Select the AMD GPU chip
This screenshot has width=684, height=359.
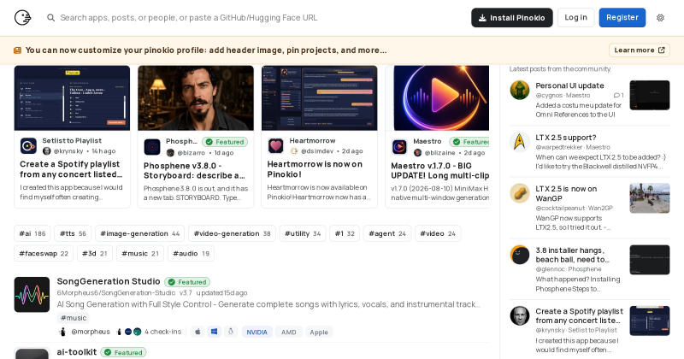(289, 332)
